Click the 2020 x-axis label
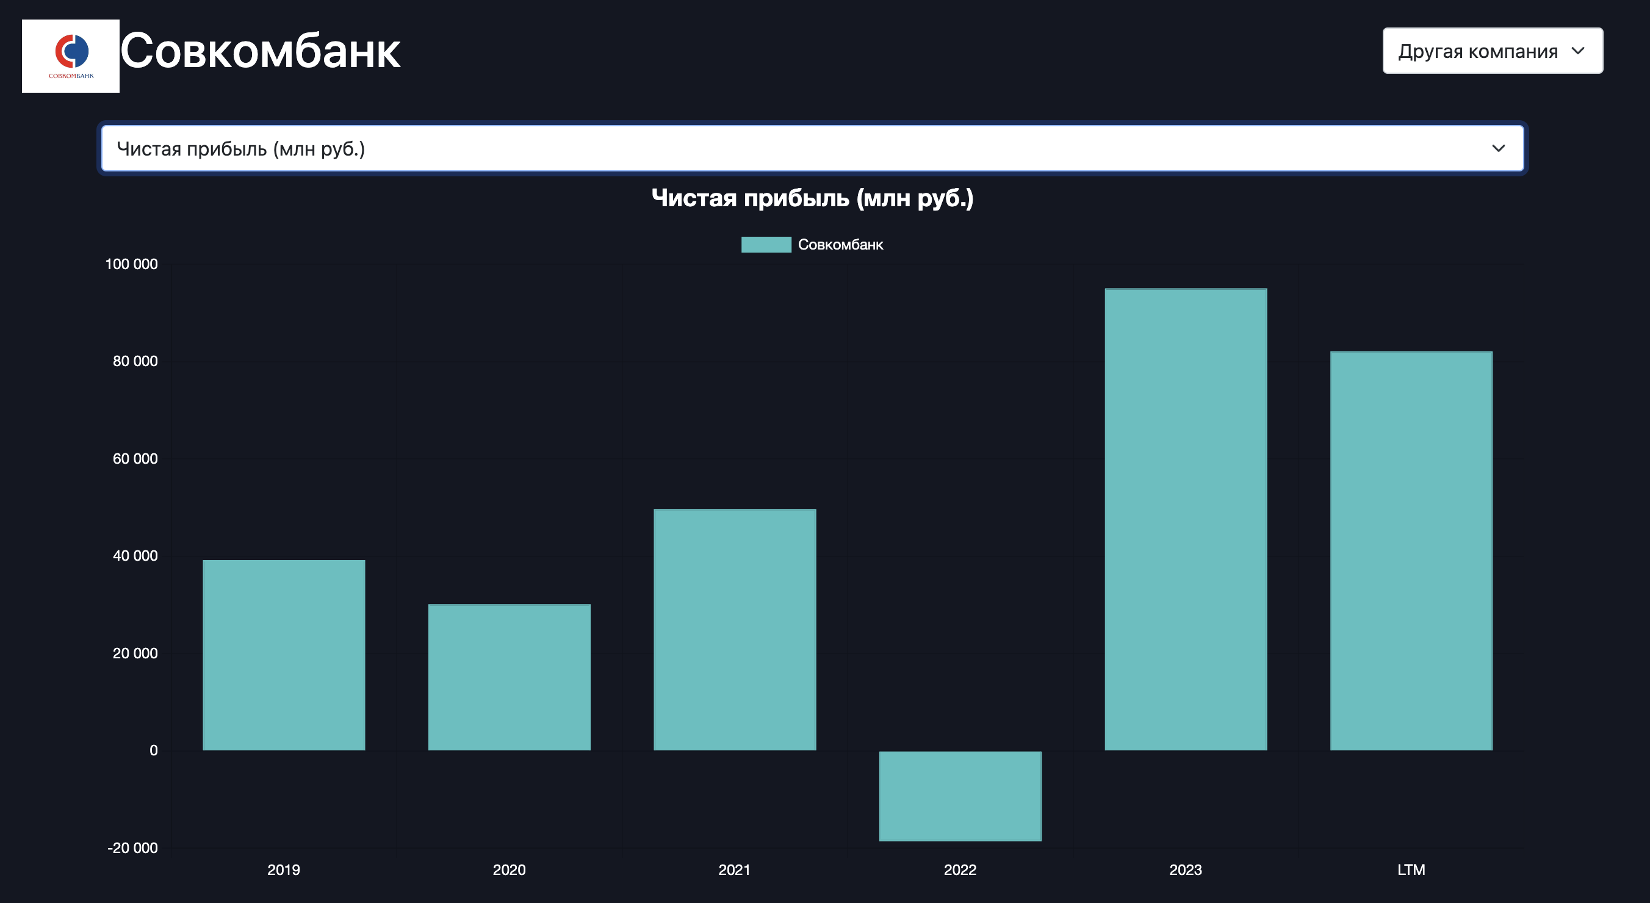 pos(510,869)
